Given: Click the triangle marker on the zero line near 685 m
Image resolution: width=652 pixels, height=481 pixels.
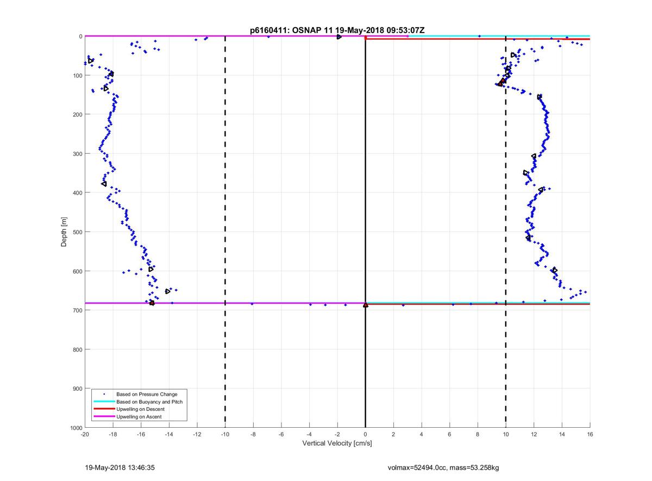Looking at the screenshot, I should click(366, 305).
